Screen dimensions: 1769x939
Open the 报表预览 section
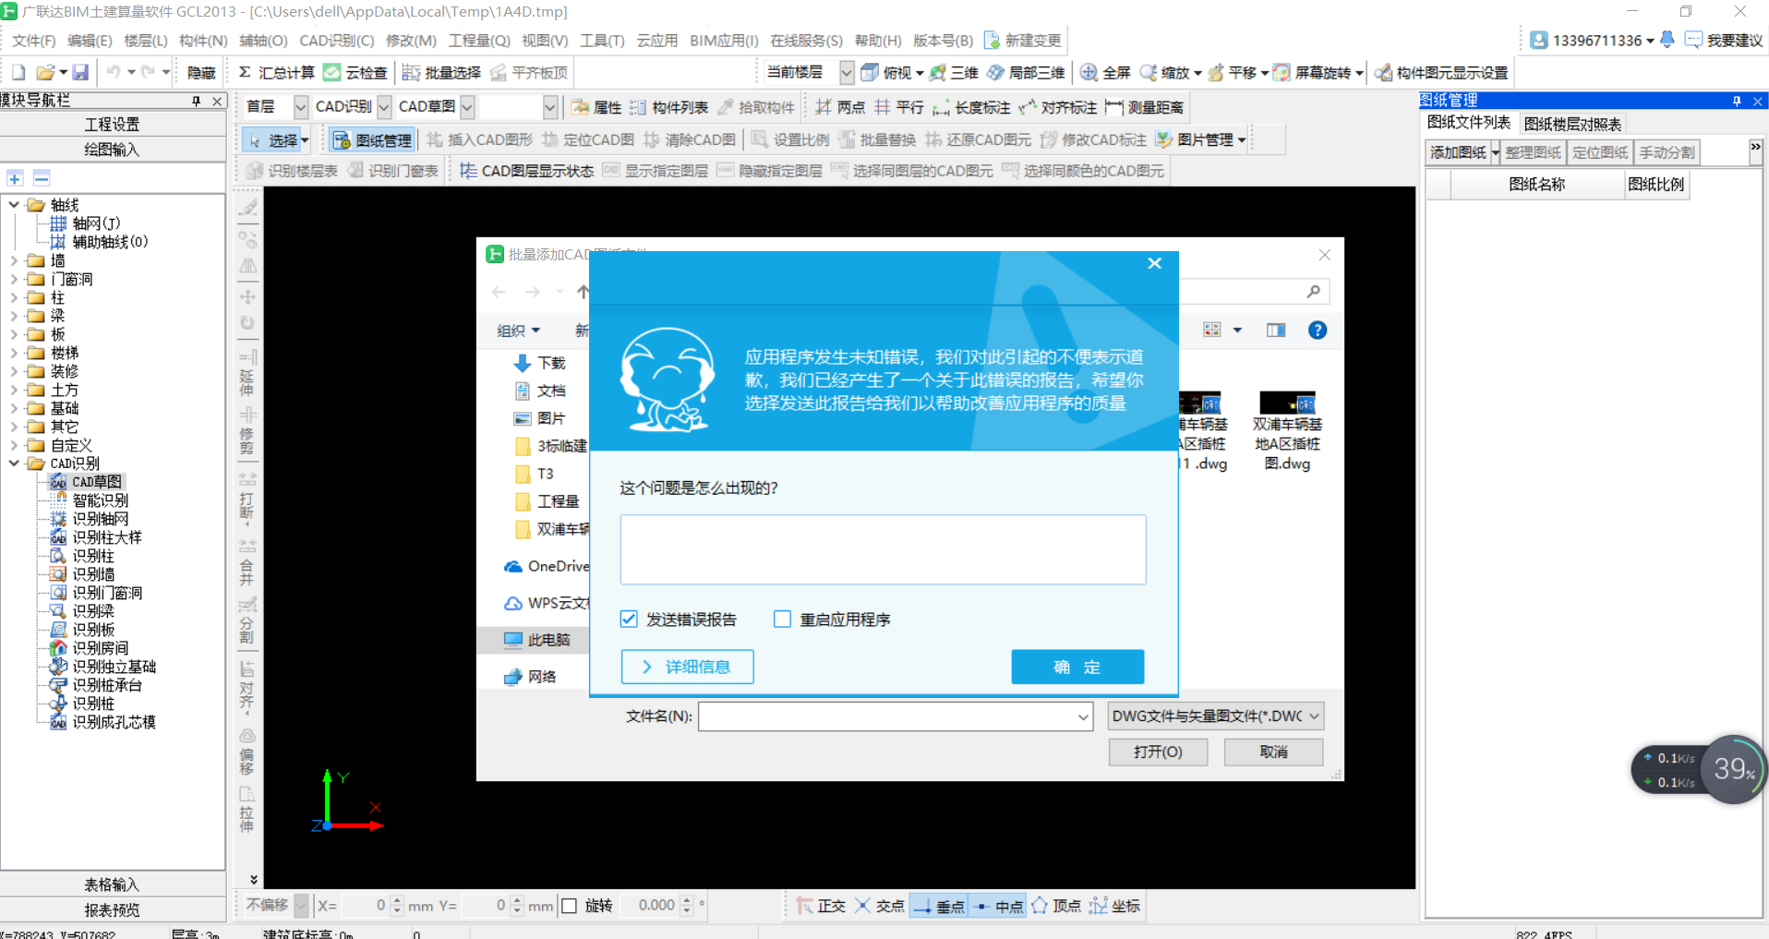tap(112, 909)
